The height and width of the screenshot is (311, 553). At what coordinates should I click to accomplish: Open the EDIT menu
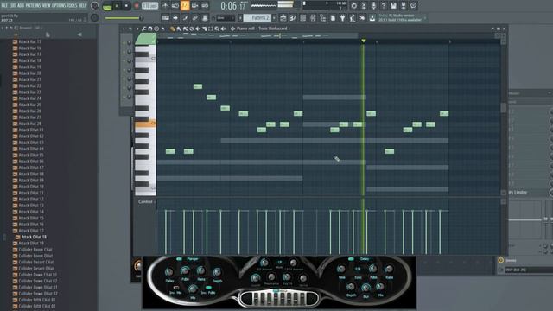13,6
